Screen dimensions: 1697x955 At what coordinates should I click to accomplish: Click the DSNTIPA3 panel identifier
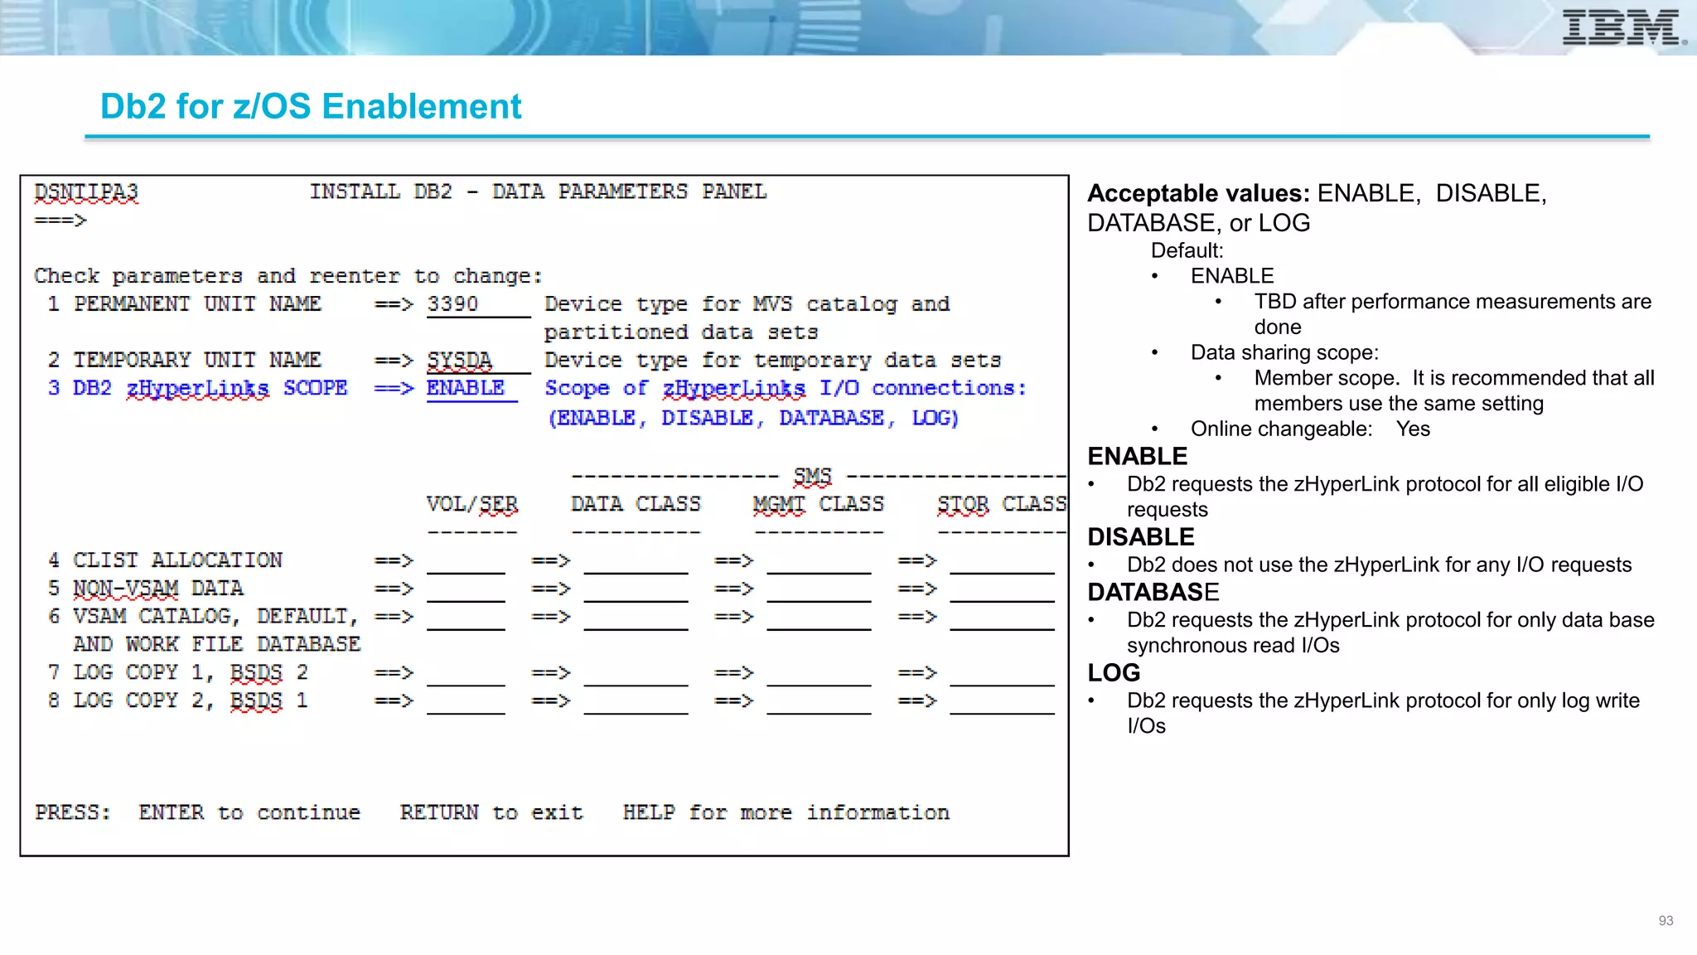click(x=86, y=192)
